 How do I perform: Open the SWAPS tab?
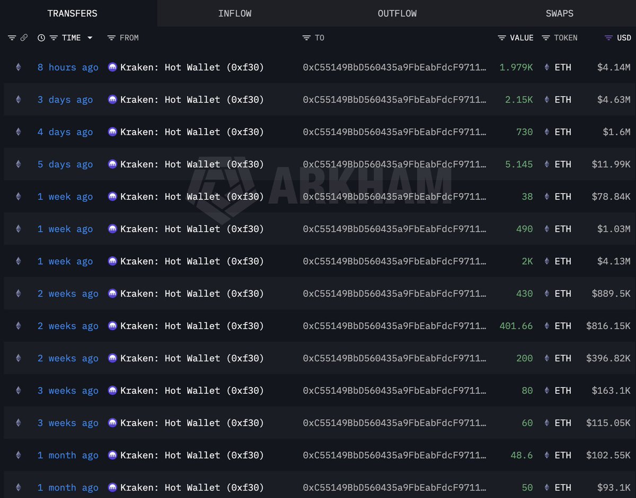click(559, 14)
